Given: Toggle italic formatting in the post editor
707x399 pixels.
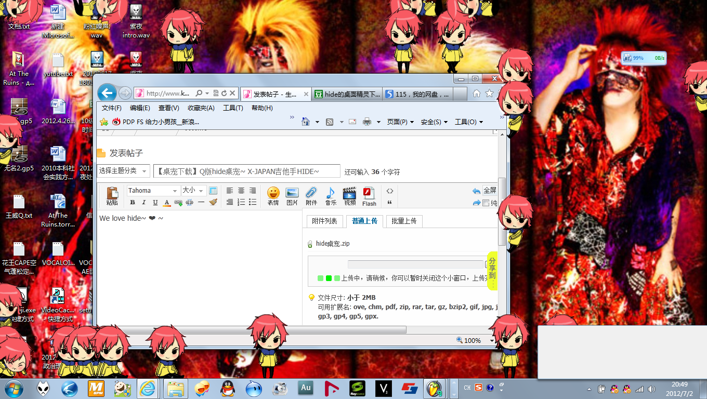Looking at the screenshot, I should tap(144, 202).
